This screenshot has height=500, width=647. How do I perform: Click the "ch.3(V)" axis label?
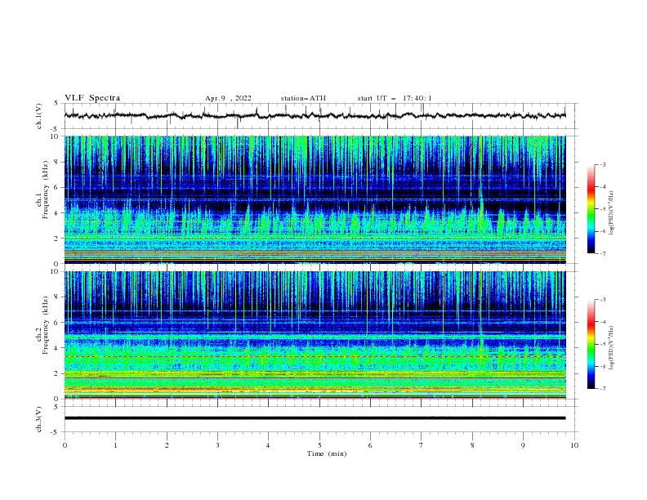click(x=39, y=419)
